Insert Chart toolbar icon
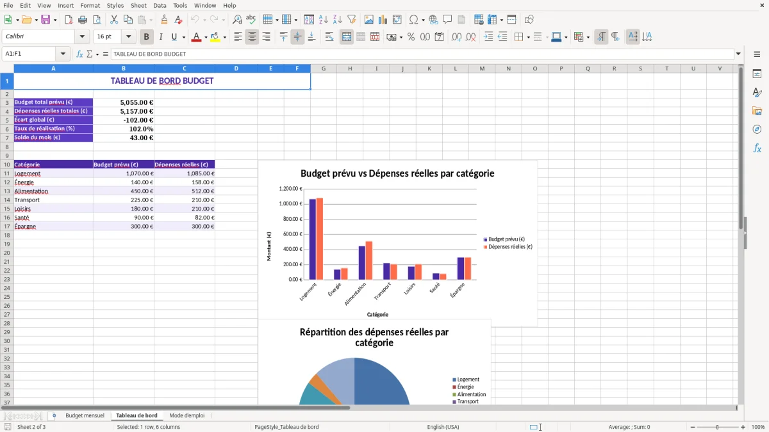This screenshot has height=432, width=769. (x=383, y=20)
